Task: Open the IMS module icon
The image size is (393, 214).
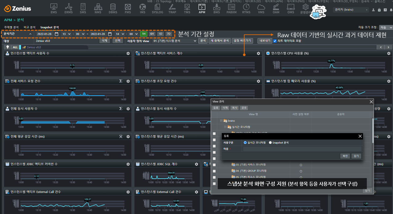Action: pyautogui.click(x=142, y=8)
